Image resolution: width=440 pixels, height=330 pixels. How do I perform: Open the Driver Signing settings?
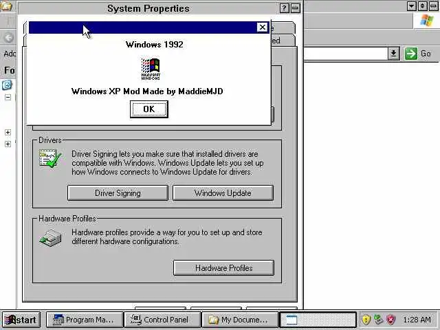(x=118, y=192)
